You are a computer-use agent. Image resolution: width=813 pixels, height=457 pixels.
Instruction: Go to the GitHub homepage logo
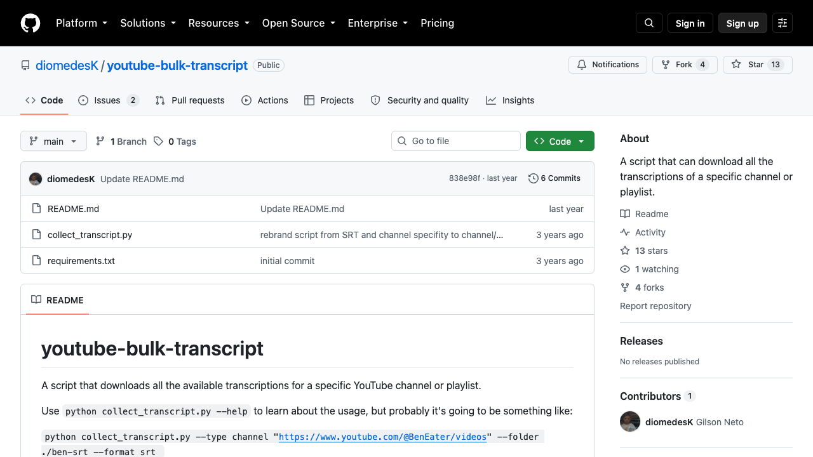pos(30,23)
